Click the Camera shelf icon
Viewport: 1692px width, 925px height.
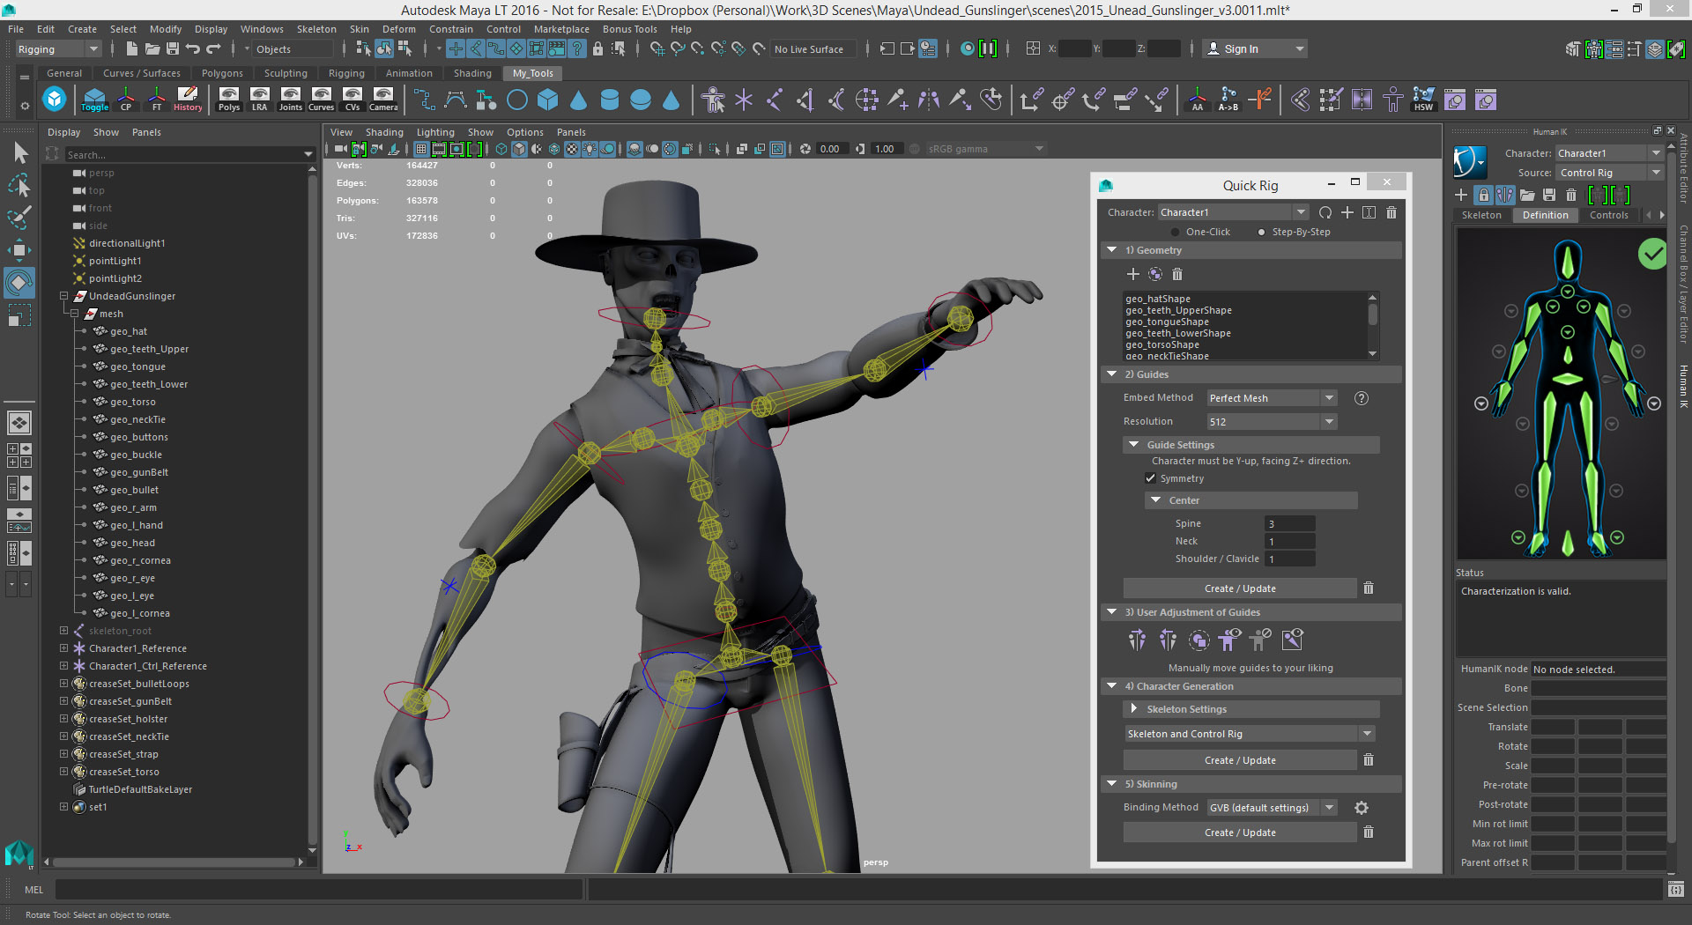[x=382, y=99]
